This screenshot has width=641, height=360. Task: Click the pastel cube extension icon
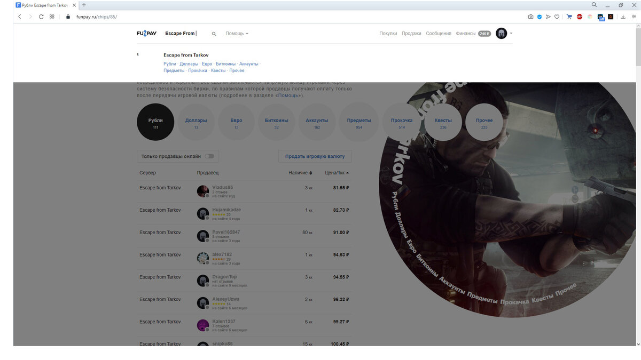[590, 17]
